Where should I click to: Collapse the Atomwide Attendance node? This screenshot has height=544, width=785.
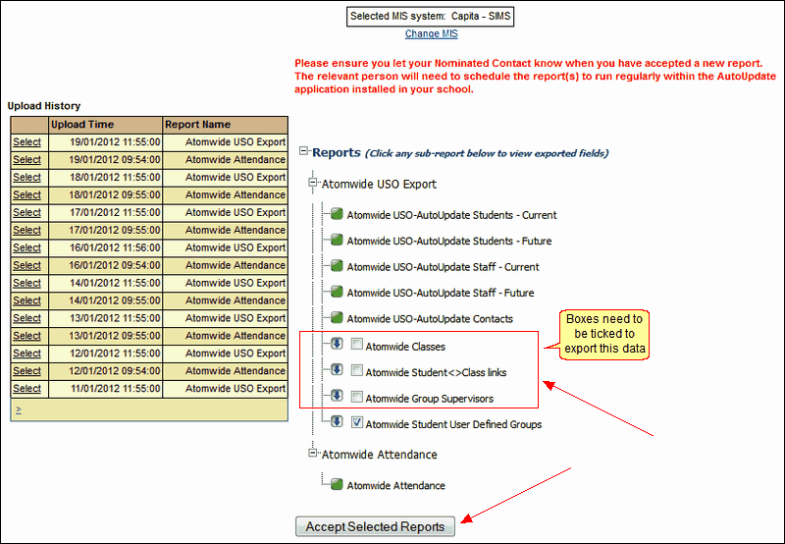click(x=313, y=454)
